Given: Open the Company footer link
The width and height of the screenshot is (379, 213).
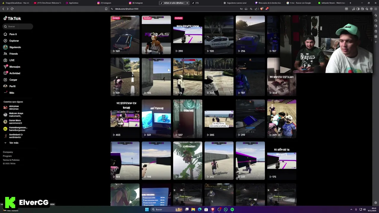Looking at the screenshot, I should pos(8,152).
